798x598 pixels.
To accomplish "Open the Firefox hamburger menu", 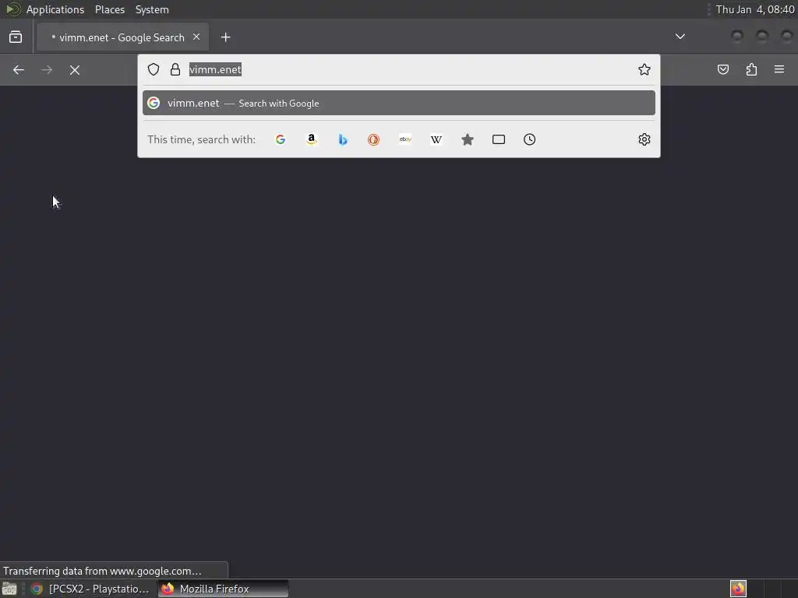I will point(779,69).
